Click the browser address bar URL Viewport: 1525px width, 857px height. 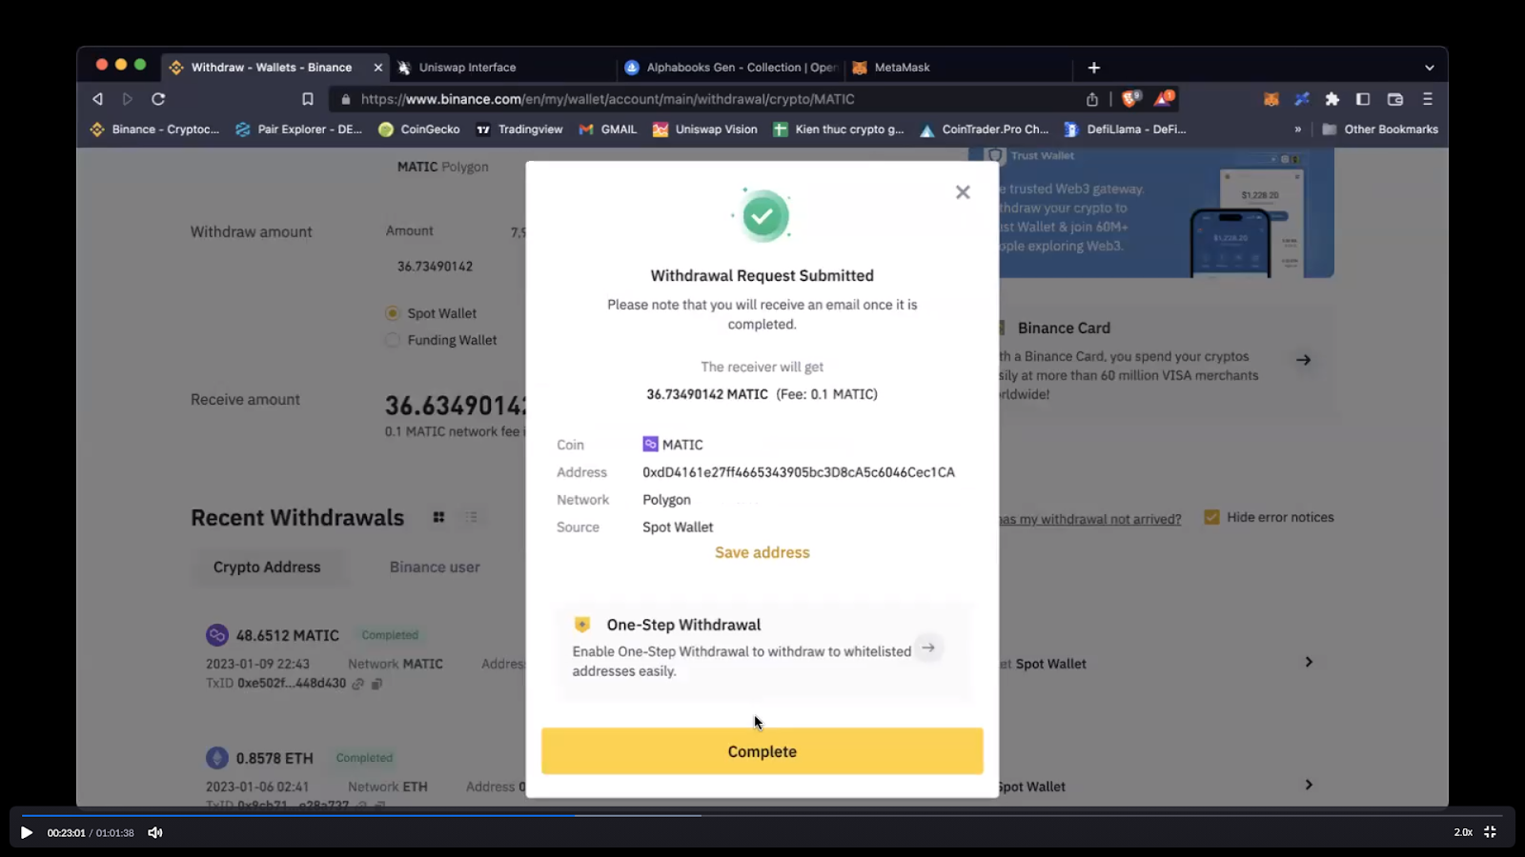point(607,99)
